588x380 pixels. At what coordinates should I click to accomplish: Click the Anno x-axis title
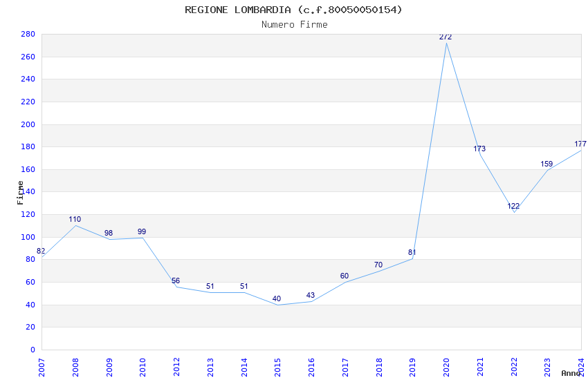(571, 373)
